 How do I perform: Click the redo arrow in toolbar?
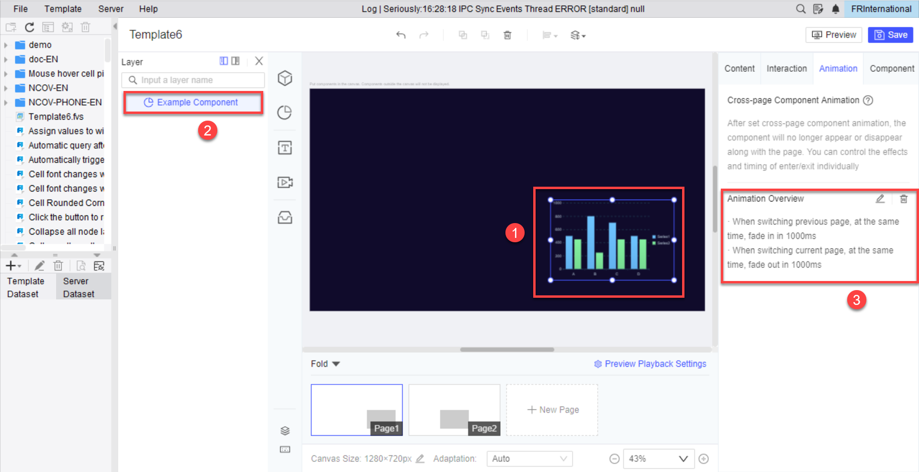(x=424, y=35)
